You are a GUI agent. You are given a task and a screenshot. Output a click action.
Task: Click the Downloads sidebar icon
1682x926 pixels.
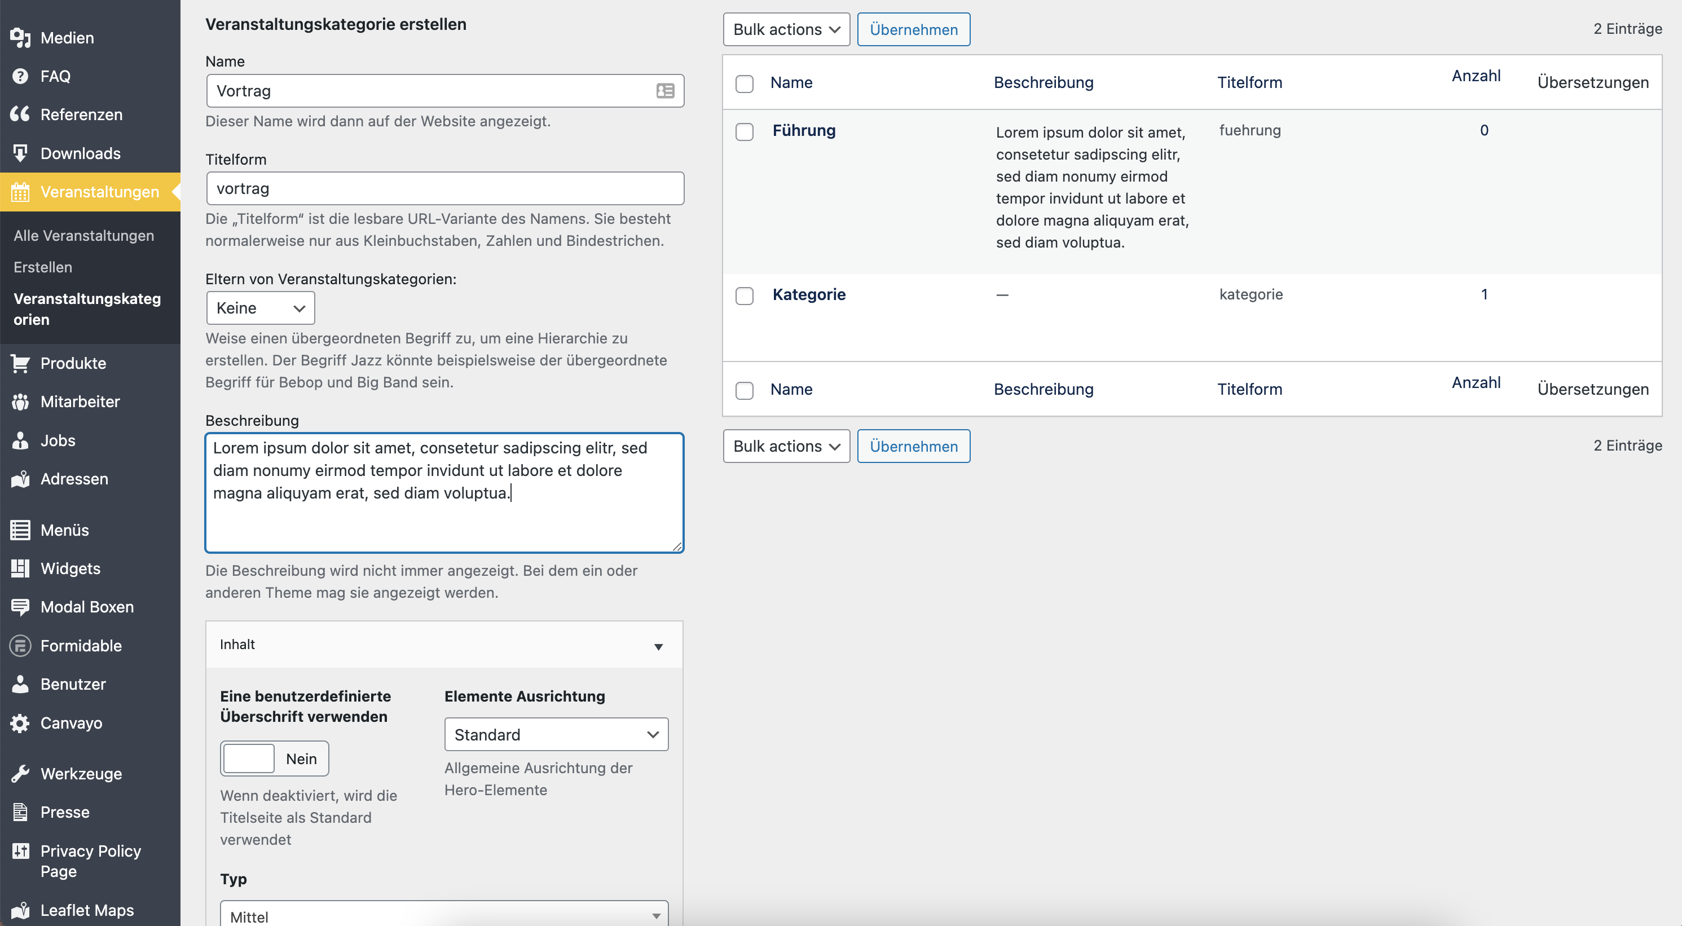pyautogui.click(x=20, y=153)
